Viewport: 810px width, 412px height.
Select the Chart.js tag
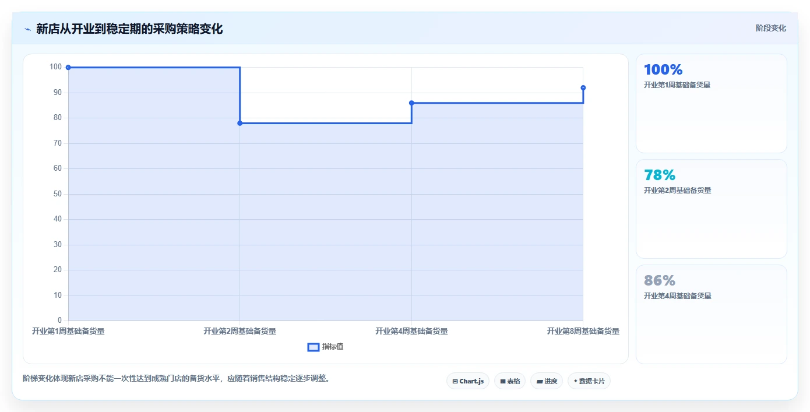468,381
